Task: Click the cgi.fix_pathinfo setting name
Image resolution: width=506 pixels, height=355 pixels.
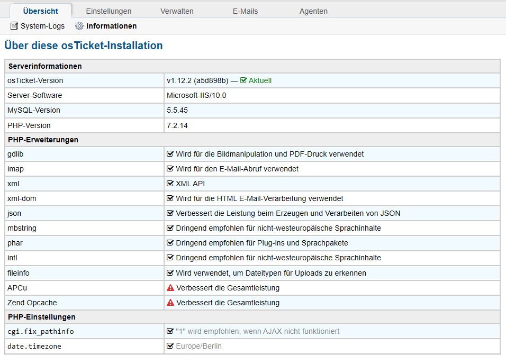Action: pyautogui.click(x=40, y=331)
